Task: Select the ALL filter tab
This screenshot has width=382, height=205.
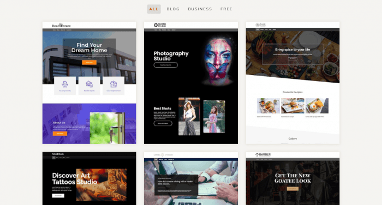Action: coord(154,9)
